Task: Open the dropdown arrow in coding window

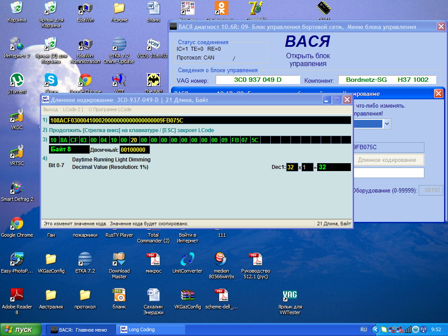Action: (x=387, y=124)
